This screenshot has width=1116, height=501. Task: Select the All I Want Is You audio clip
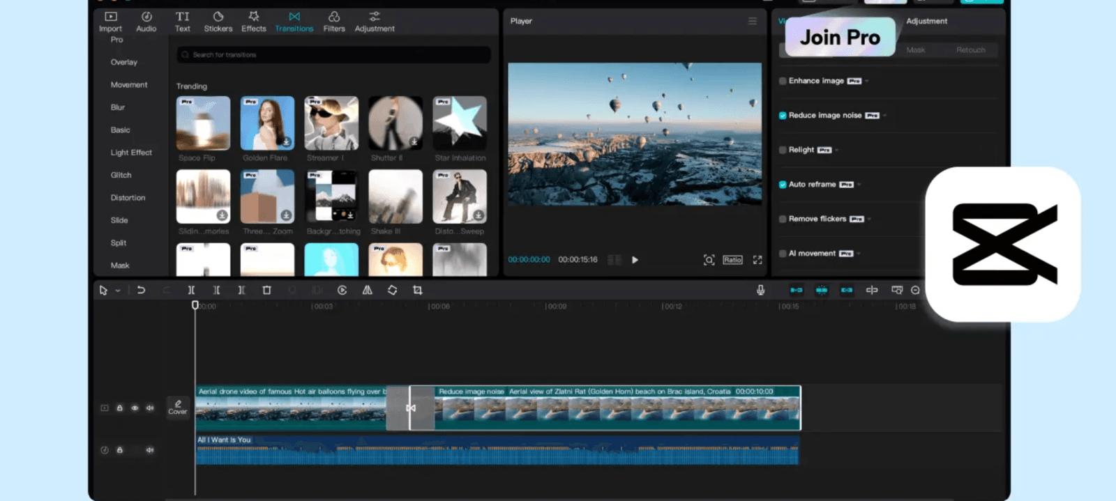[x=497, y=450]
